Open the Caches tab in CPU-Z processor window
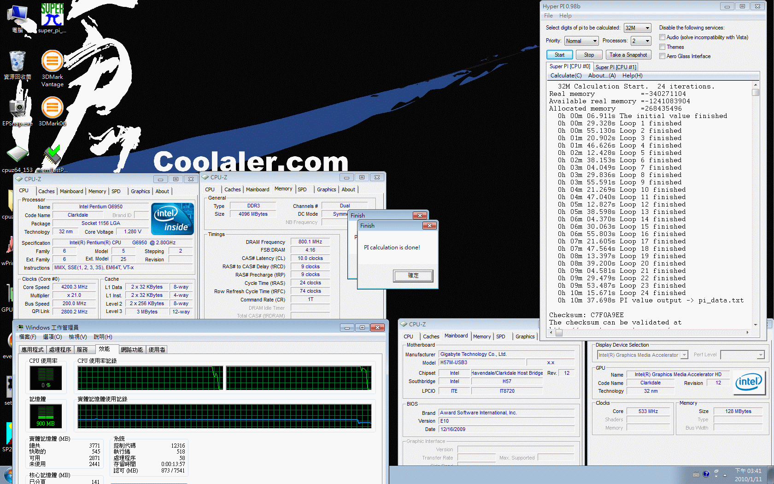Screen dimensions: 774x484 point(46,191)
